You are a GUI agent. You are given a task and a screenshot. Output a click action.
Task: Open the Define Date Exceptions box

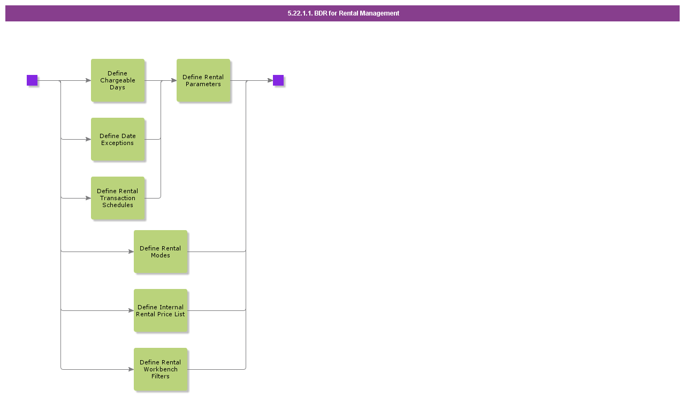click(118, 139)
